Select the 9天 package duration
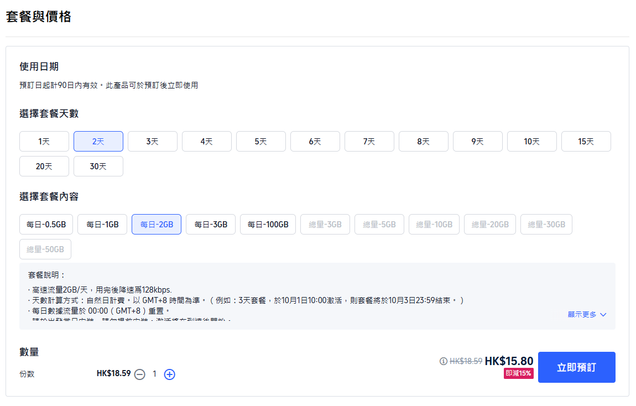The image size is (636, 406). point(478,142)
